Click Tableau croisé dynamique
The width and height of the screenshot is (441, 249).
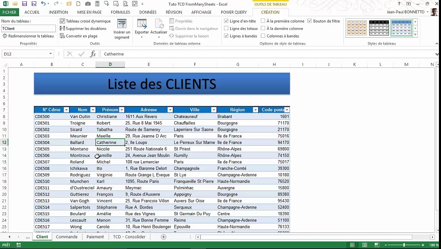[x=85, y=21]
